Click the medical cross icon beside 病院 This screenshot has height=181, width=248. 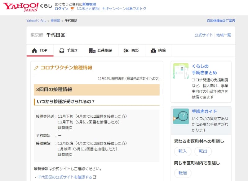(x=153, y=51)
